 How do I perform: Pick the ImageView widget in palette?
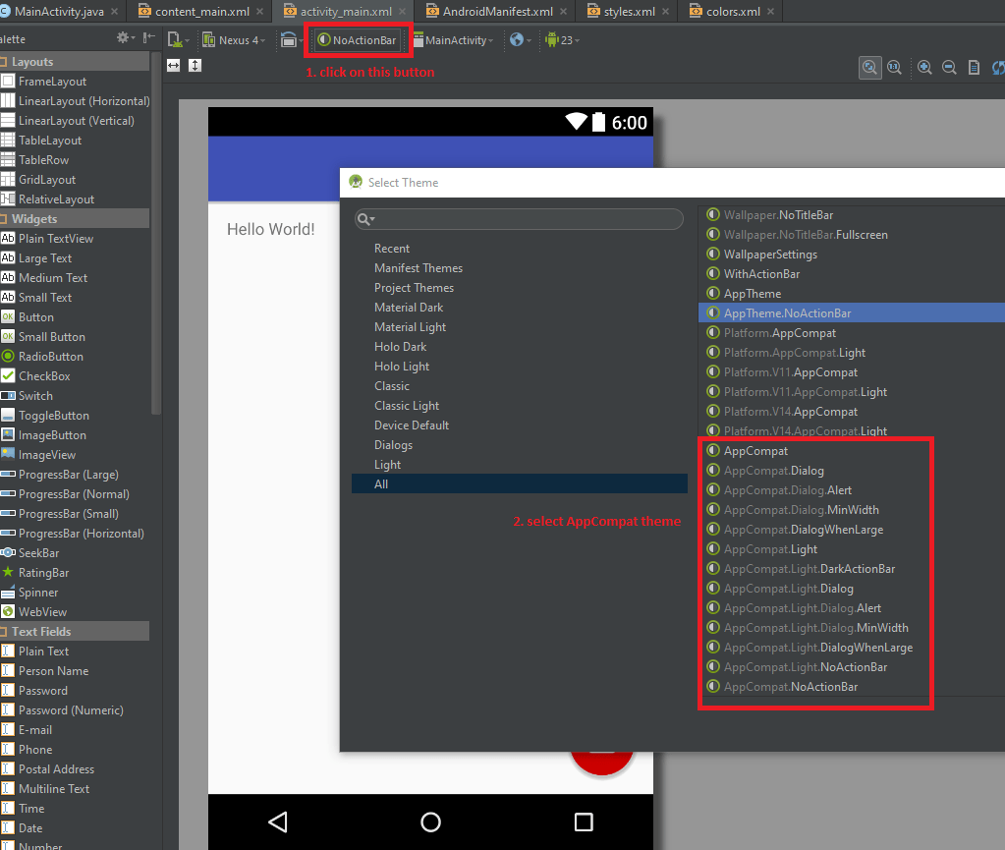(38, 455)
